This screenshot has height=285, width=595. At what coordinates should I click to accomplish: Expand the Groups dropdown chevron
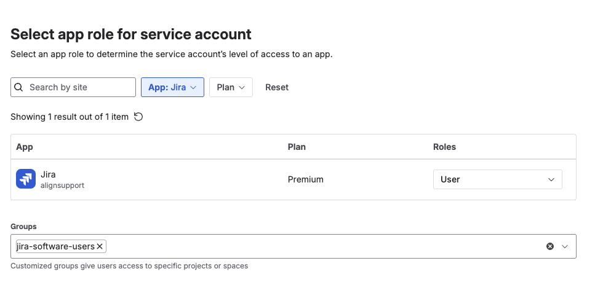(565, 246)
